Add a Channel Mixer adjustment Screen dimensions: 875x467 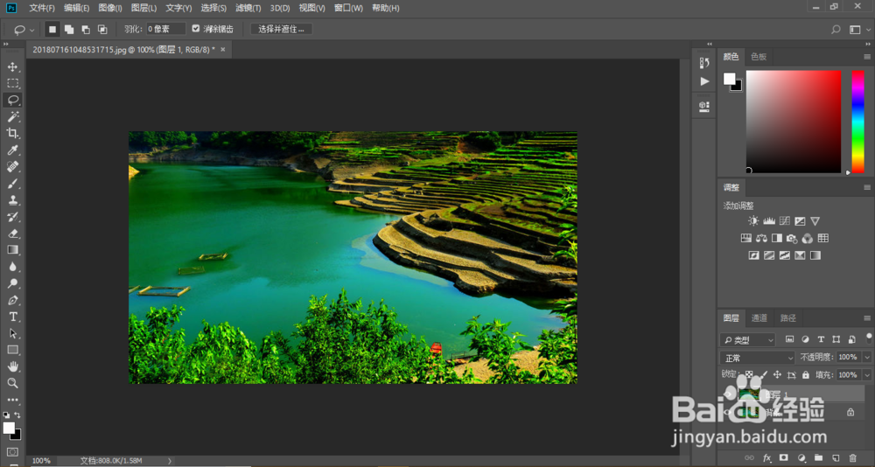pos(808,238)
